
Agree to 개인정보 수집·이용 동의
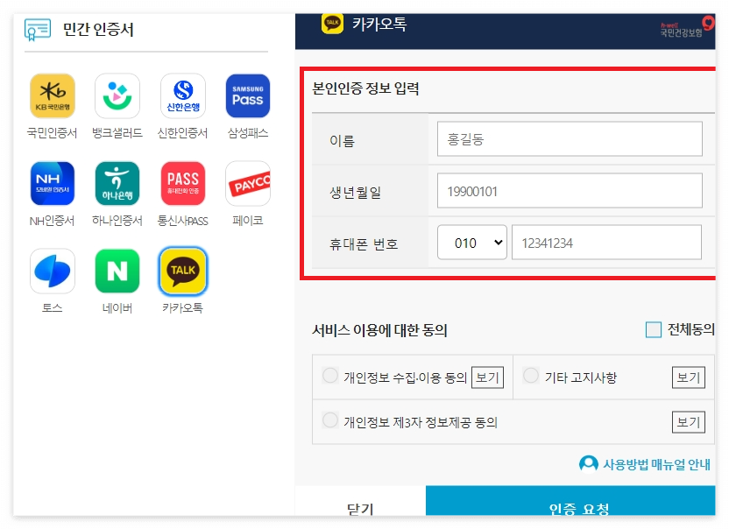(330, 376)
